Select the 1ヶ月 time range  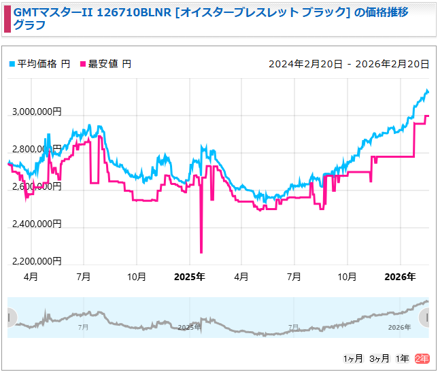click(354, 358)
